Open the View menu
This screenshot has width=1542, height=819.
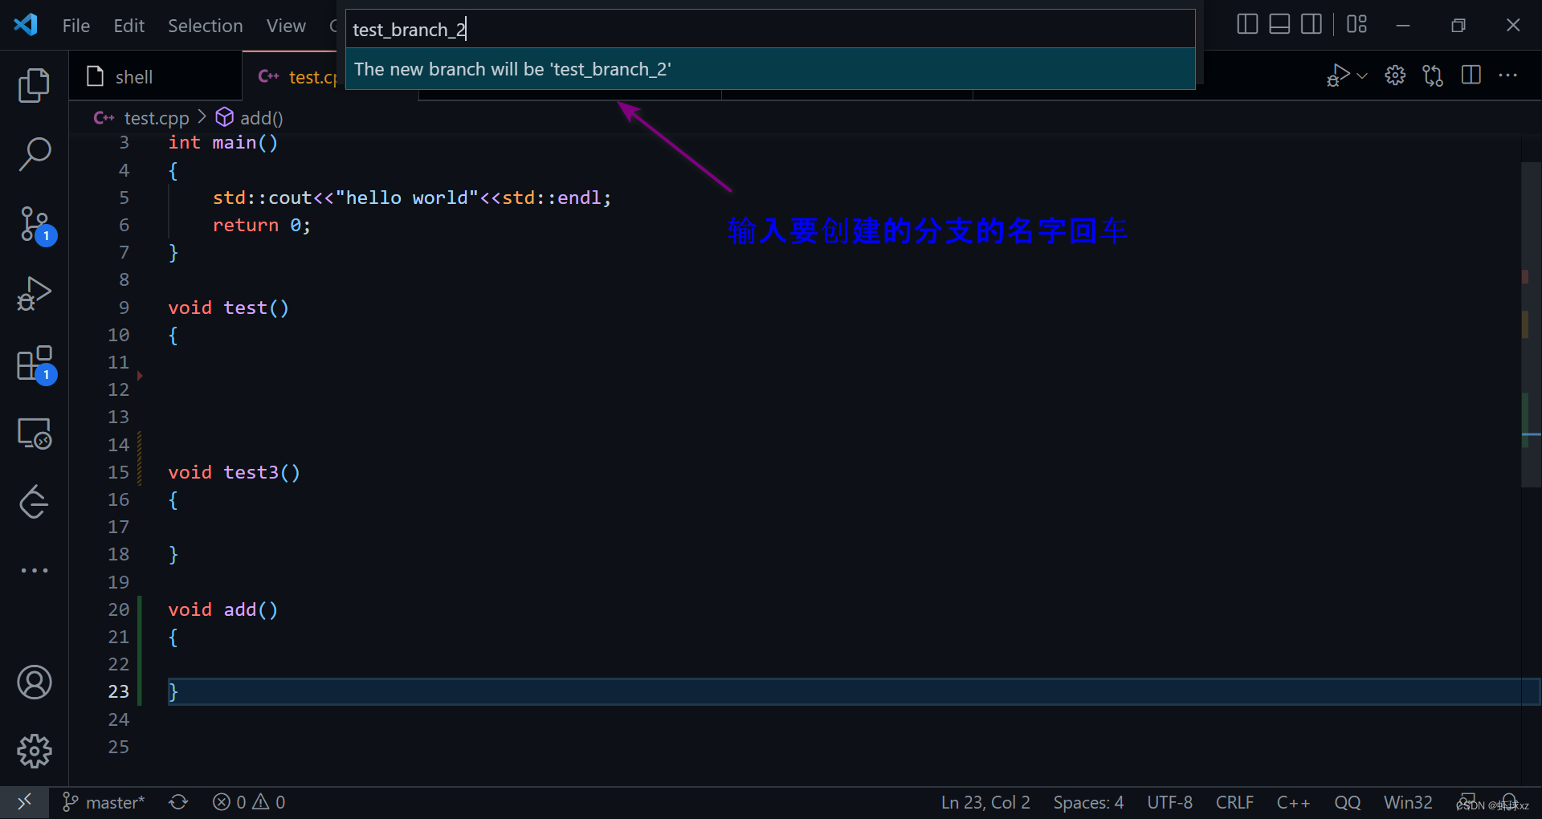(x=286, y=26)
